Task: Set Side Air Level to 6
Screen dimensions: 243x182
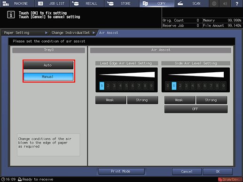Action: pos(205,86)
